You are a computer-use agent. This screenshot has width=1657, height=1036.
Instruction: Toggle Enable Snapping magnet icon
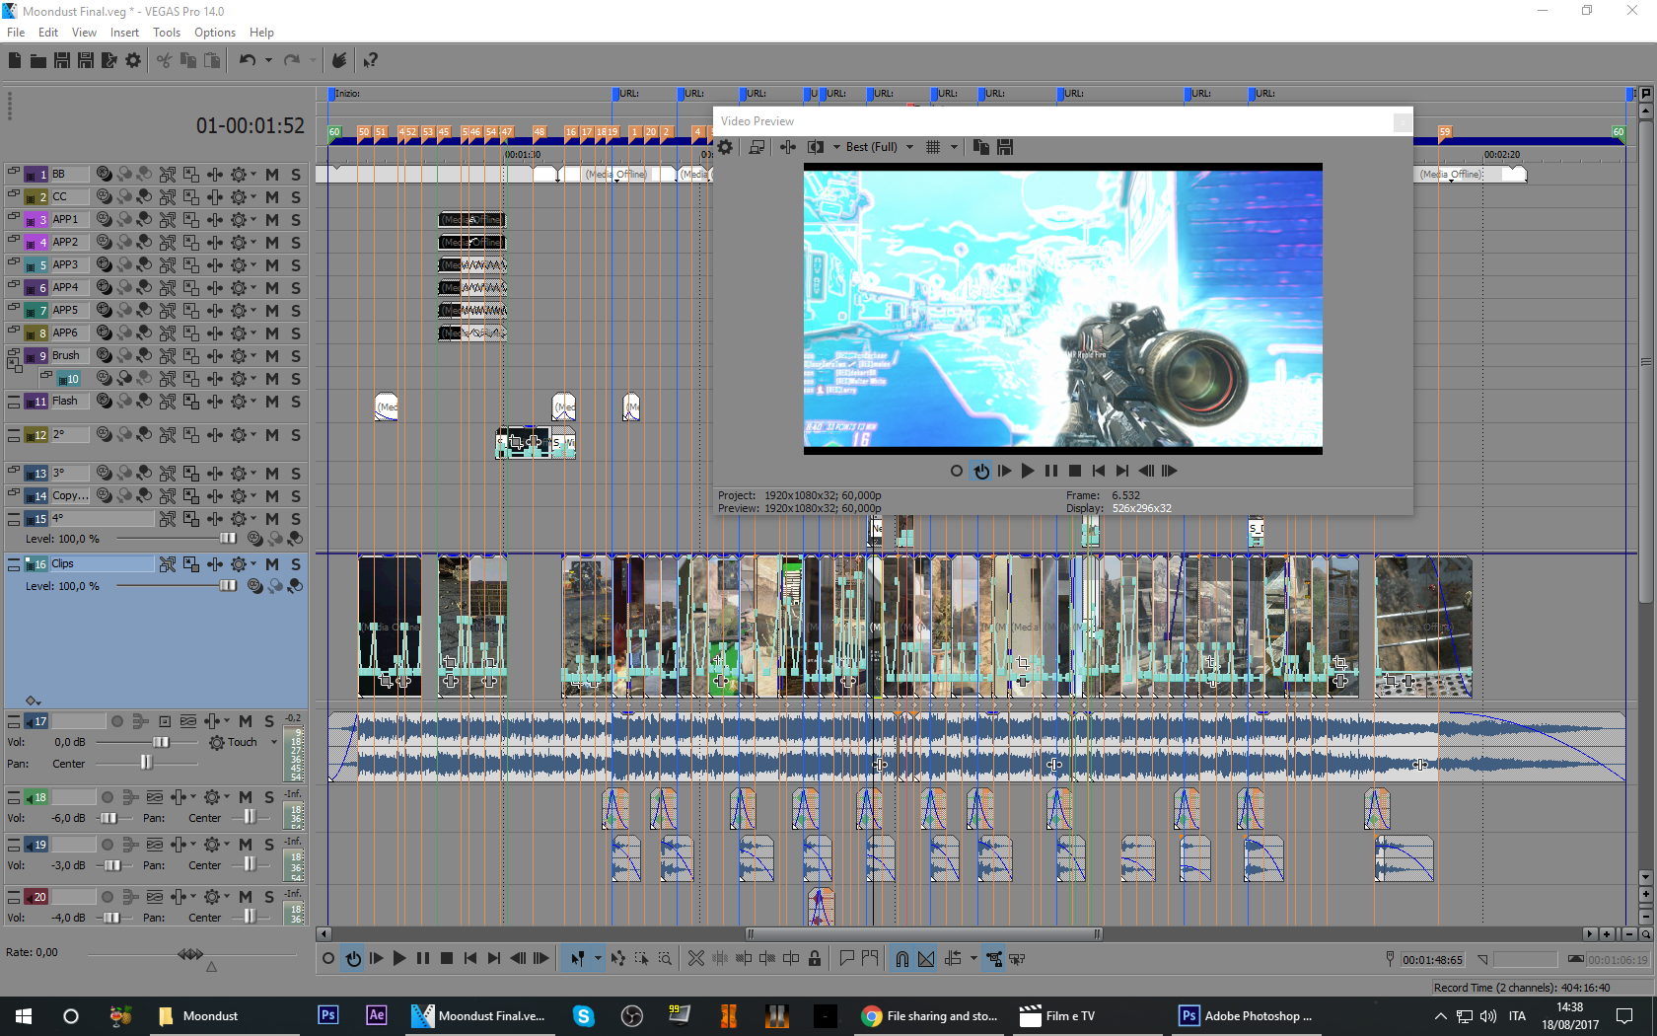coord(901,958)
